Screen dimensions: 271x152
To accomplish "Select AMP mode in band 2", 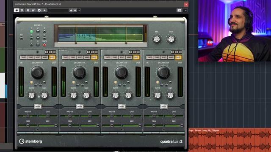I will point(87,57).
